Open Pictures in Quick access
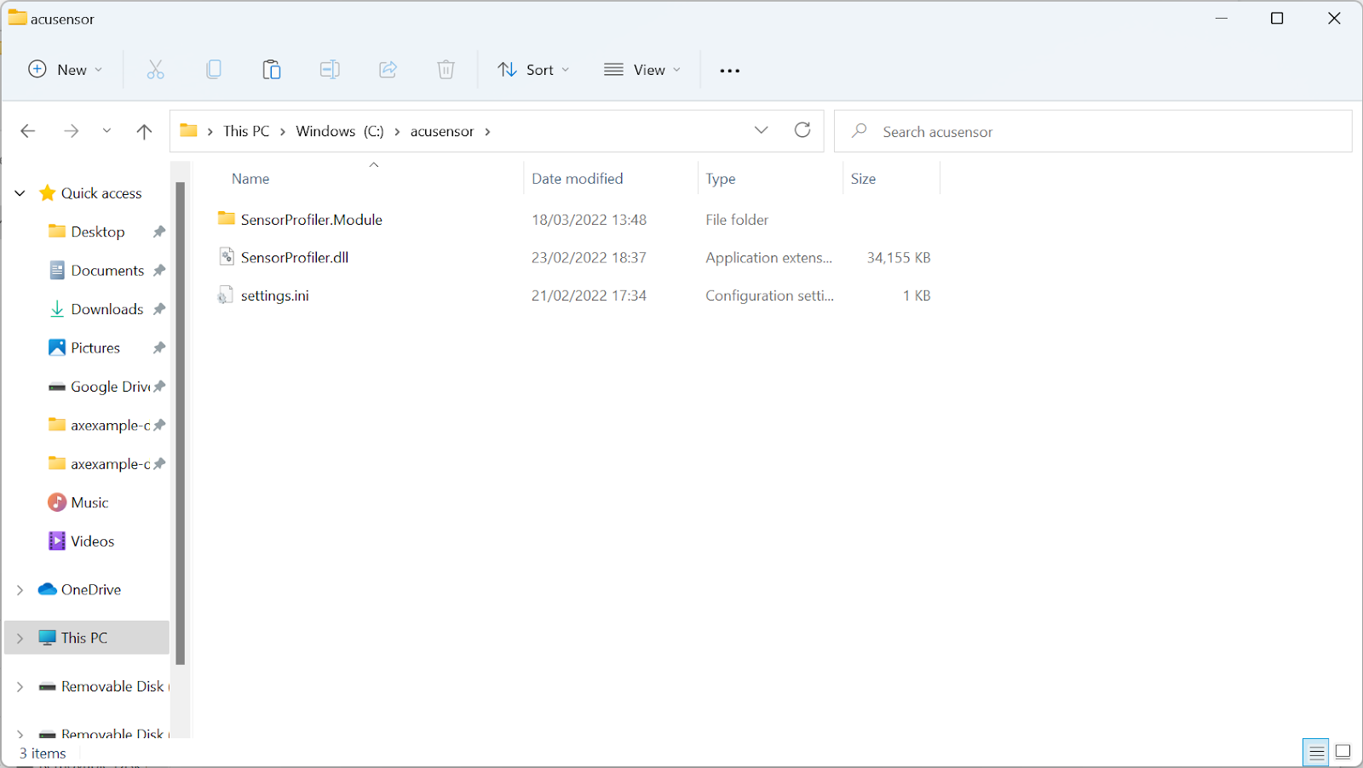 click(95, 347)
